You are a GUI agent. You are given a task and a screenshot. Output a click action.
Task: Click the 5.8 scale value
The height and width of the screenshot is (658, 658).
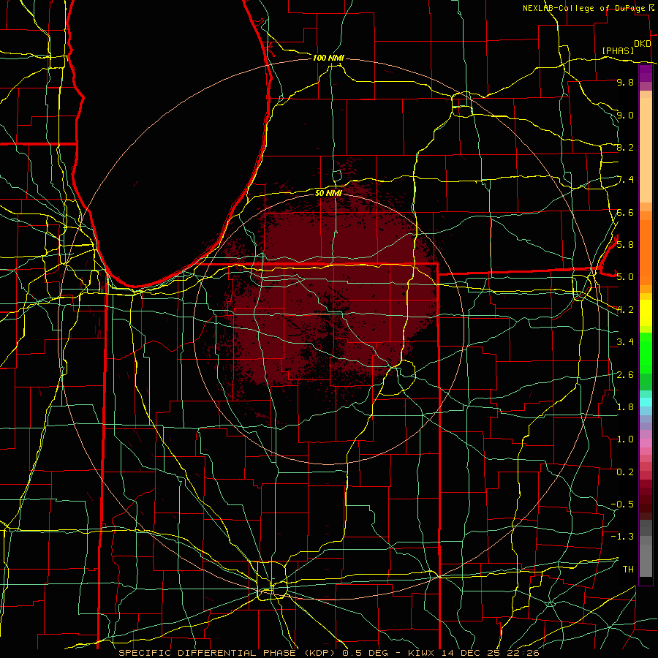click(x=625, y=244)
